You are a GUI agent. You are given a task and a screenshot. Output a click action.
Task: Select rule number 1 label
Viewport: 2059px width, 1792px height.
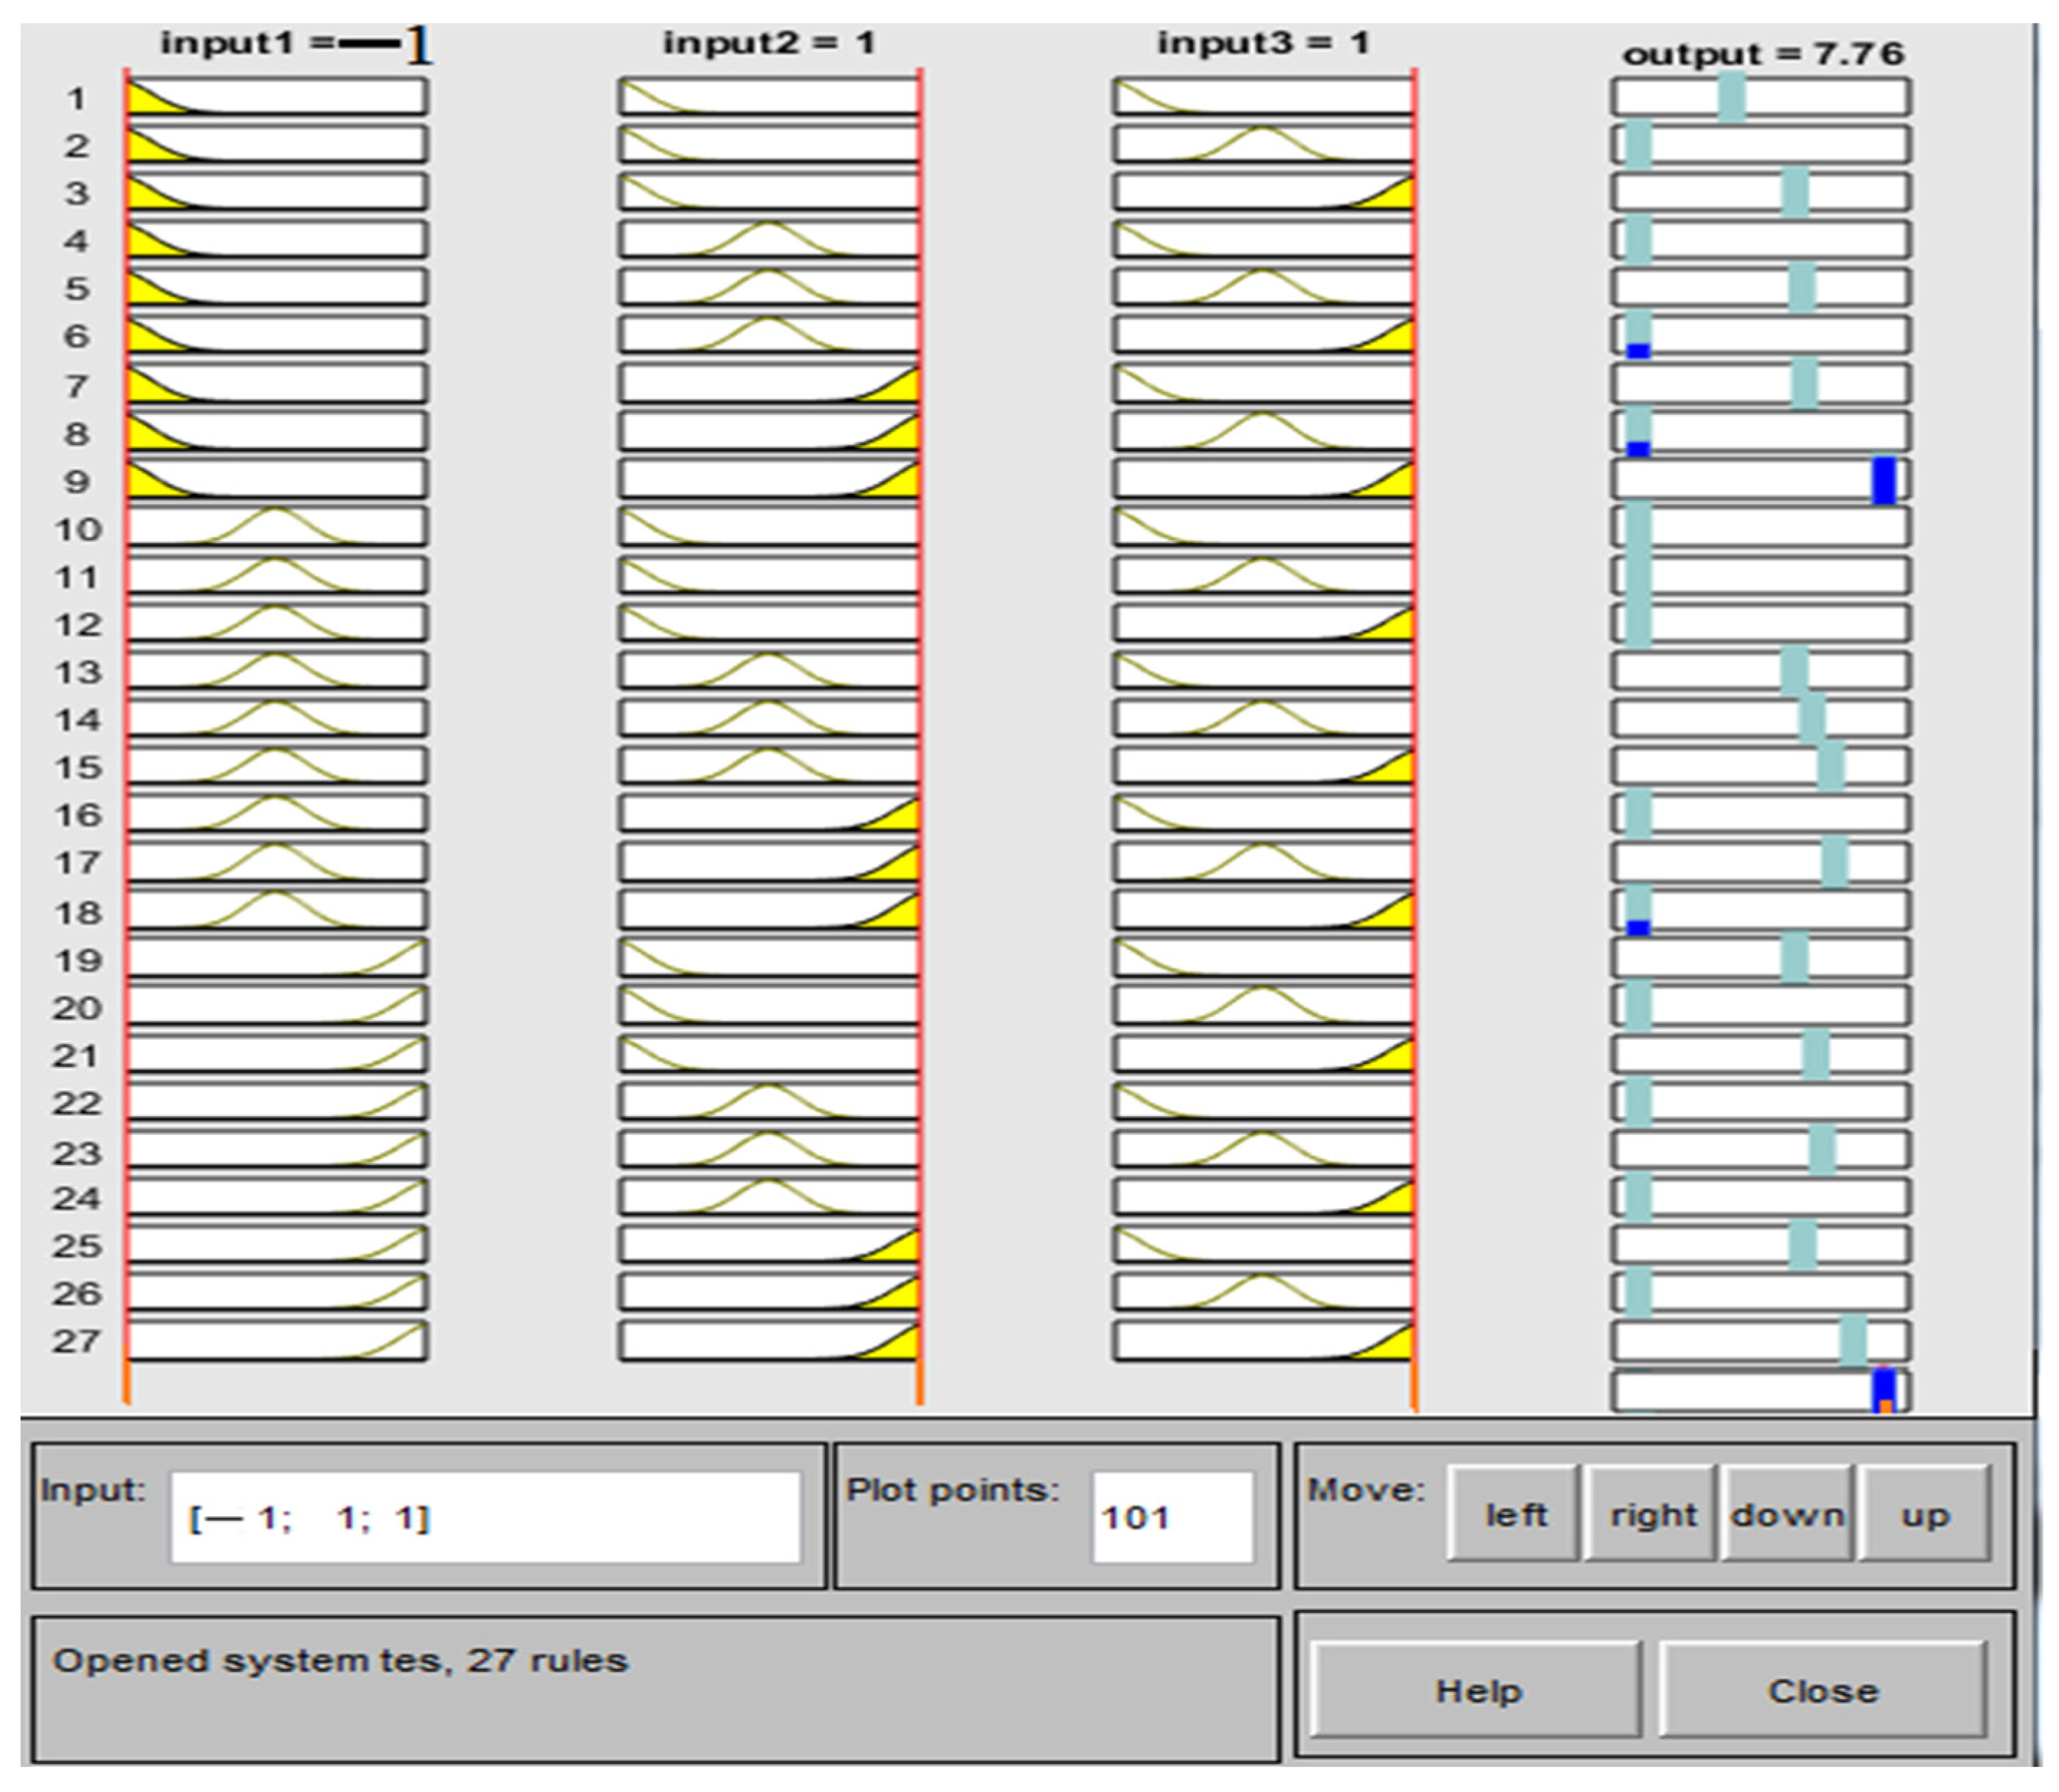[x=77, y=99]
